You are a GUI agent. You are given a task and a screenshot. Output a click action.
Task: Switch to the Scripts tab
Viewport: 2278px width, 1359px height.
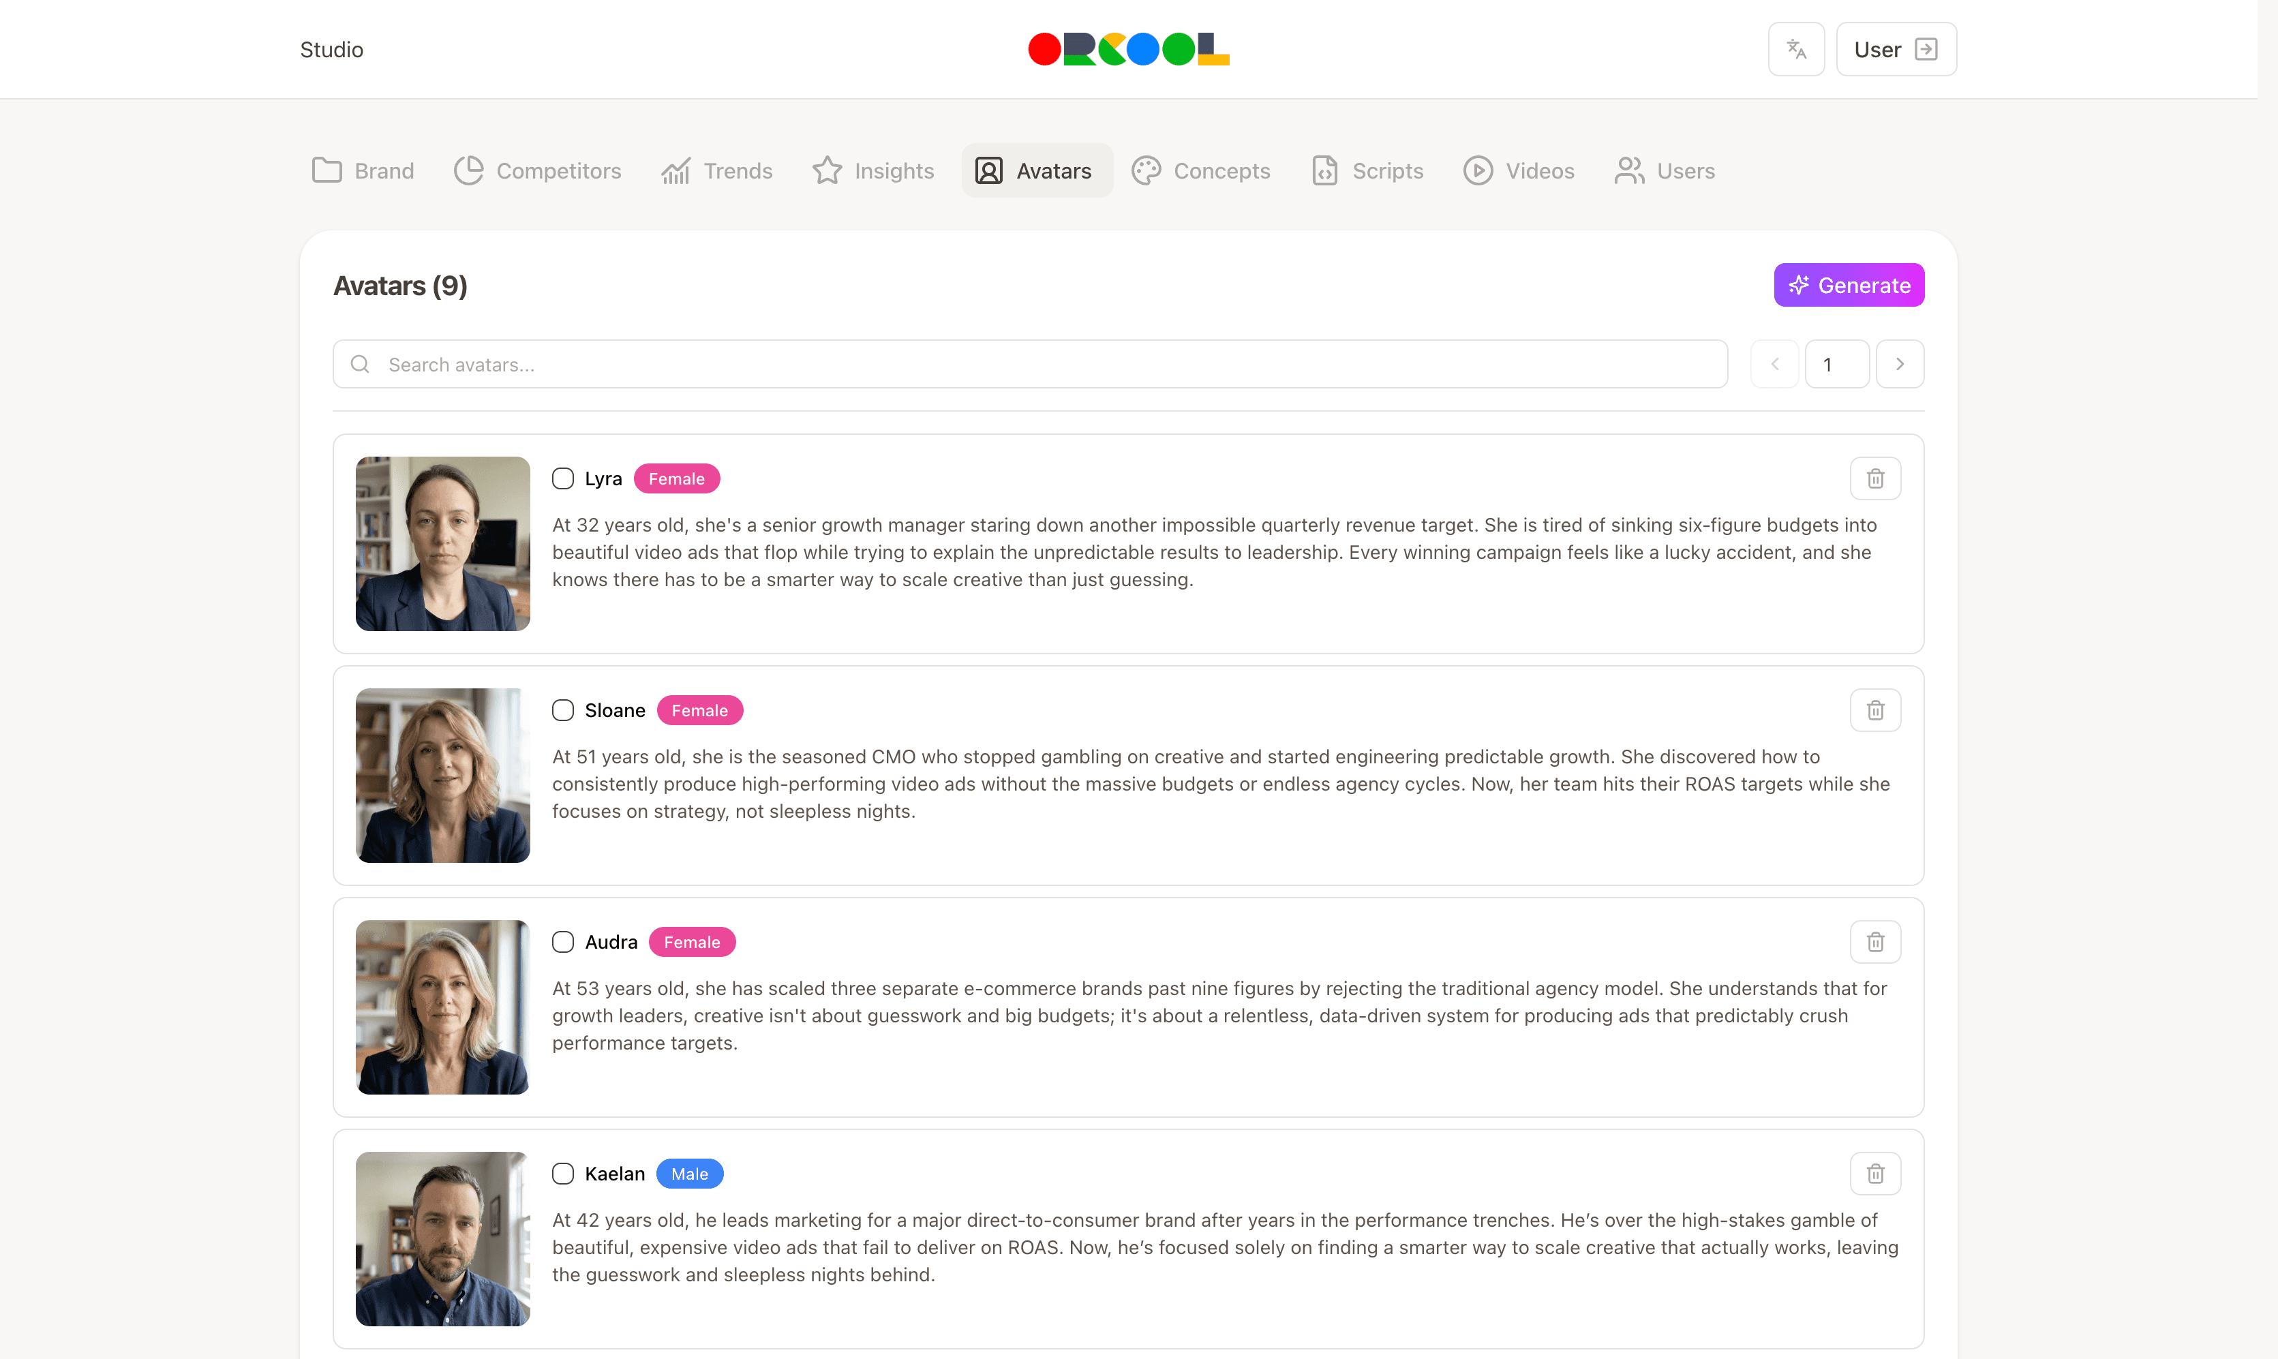click(x=1368, y=171)
